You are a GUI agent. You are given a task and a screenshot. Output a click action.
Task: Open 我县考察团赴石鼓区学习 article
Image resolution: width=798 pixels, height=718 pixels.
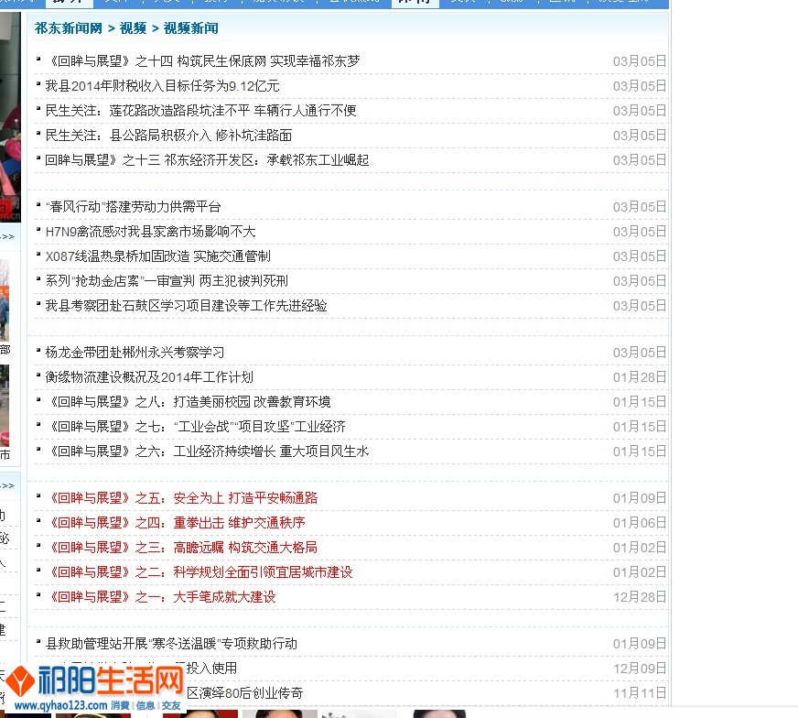(186, 306)
